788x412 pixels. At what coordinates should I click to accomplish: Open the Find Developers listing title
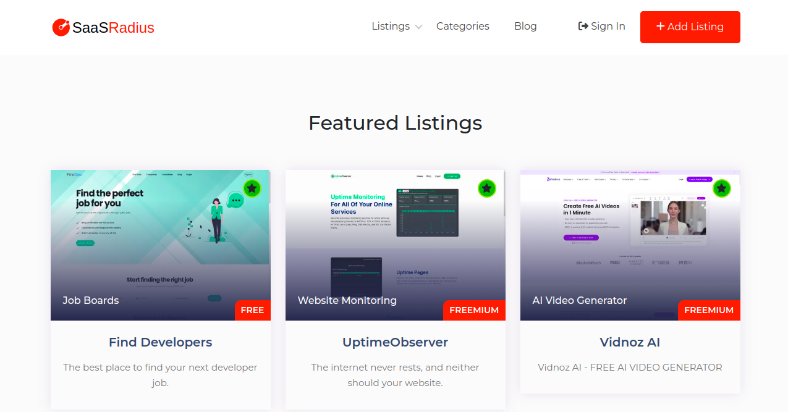point(161,342)
